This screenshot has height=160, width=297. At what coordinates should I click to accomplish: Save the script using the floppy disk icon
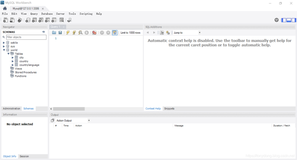pos(60,32)
